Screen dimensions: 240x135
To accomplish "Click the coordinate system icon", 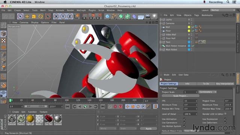I will [76, 16].
